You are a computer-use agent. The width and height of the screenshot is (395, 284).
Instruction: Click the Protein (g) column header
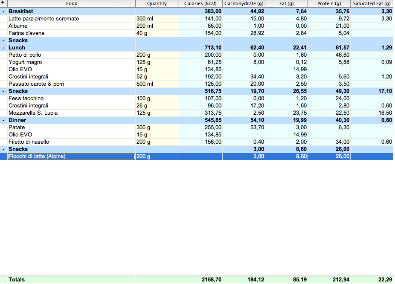pyautogui.click(x=329, y=3)
